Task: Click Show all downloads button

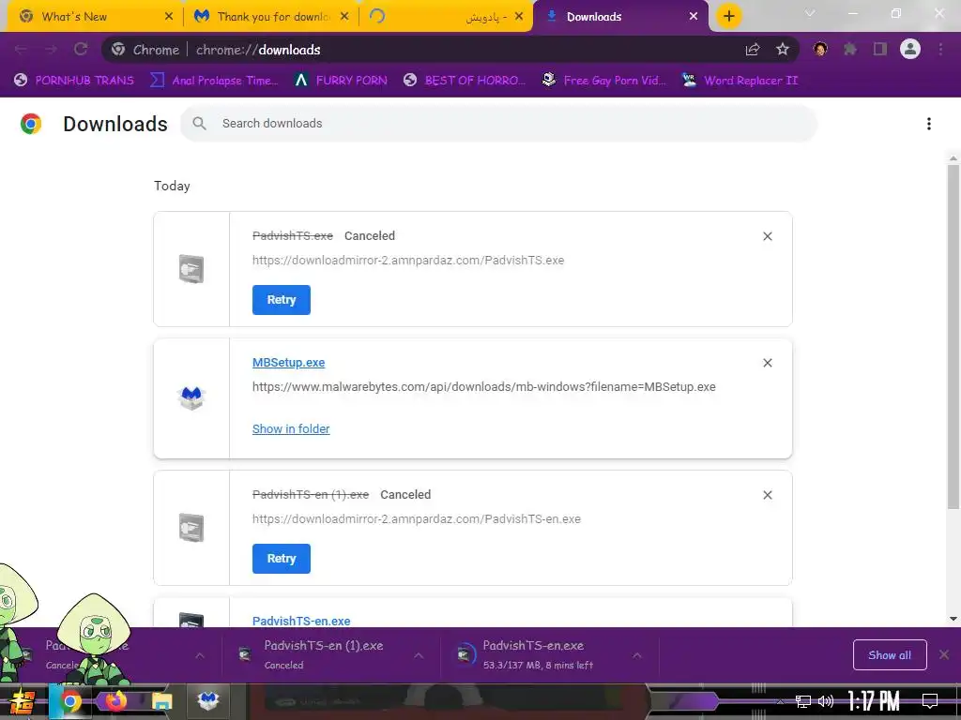Action: click(890, 655)
